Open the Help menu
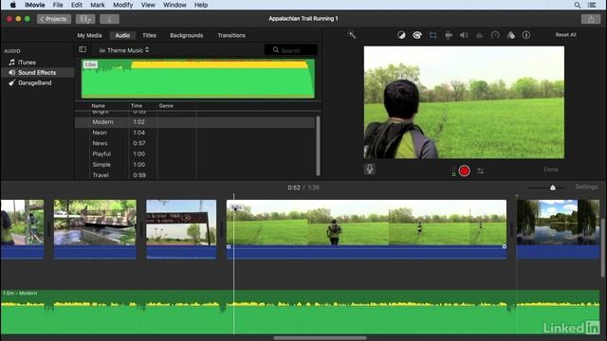This screenshot has width=607, height=341. [x=201, y=5]
